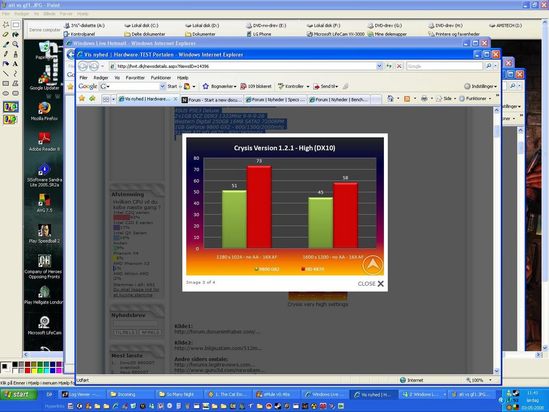The image size is (549, 412).
Task: Open the Mozilla Firefox desktop shortcut
Action: point(44,111)
